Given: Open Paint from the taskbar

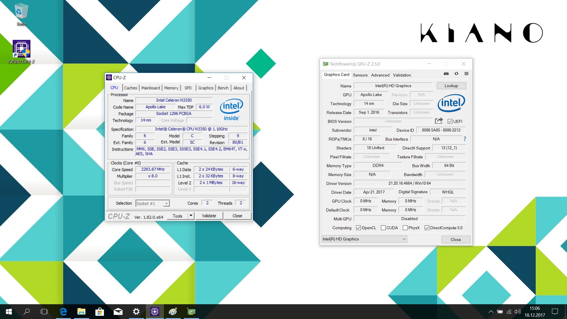Looking at the screenshot, I should (x=173, y=312).
